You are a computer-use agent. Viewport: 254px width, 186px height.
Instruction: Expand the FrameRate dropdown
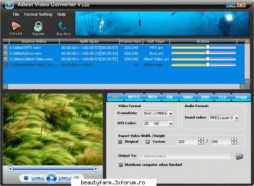[171, 113]
